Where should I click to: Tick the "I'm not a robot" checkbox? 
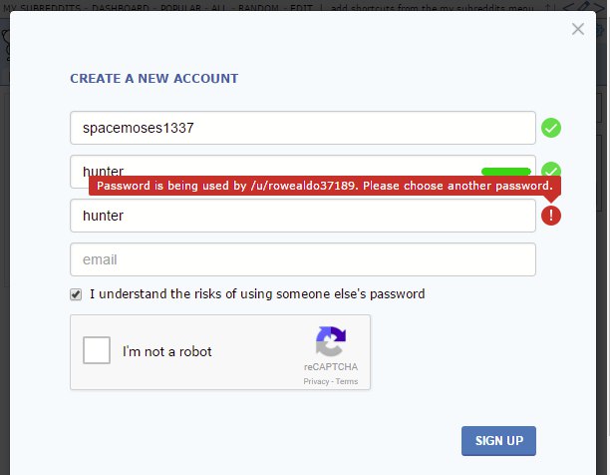(x=97, y=350)
